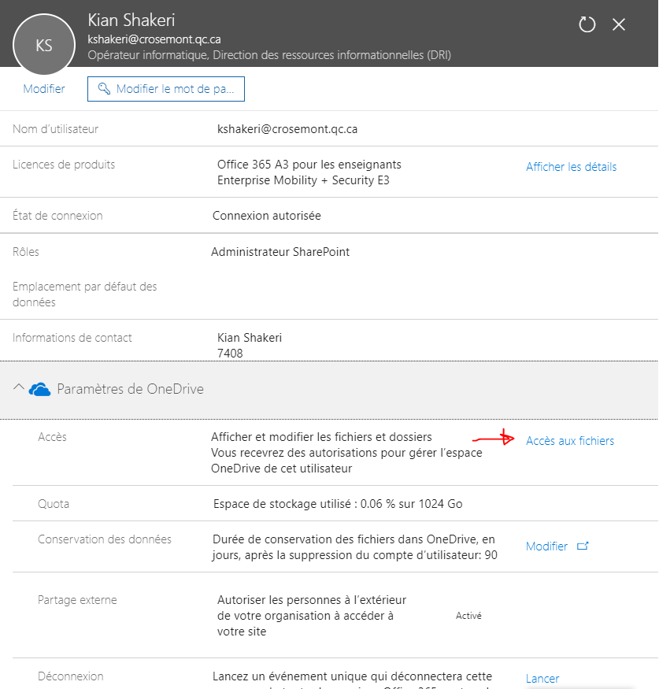Viewport: 659px width, 689px height.
Task: Click the refresh icon in the header
Action: [587, 24]
